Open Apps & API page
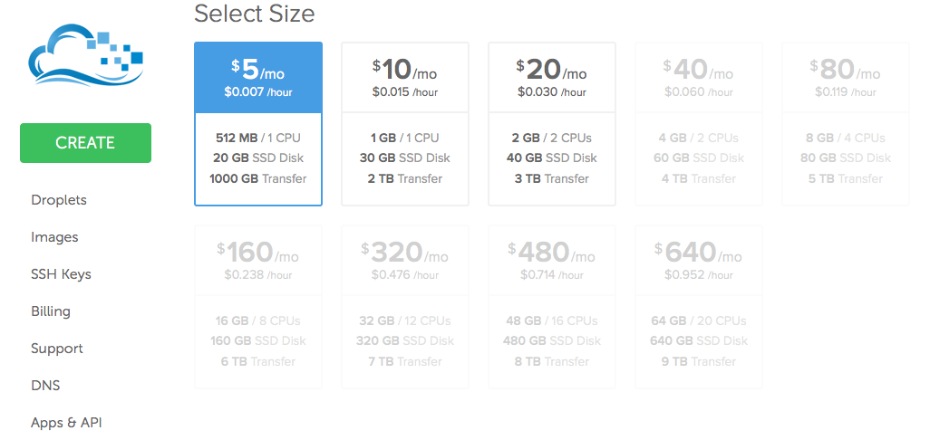The image size is (930, 440). [66, 423]
